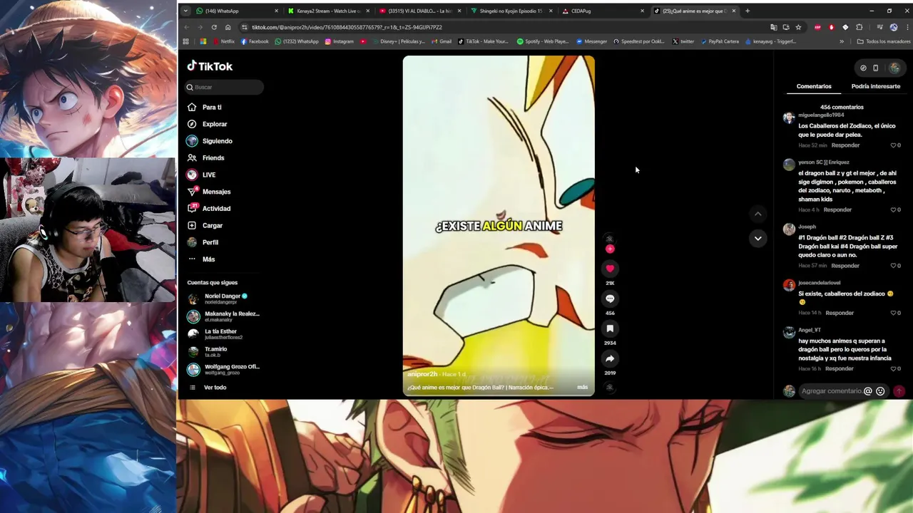Go to next video with down chevron
Screen dimensions: 913x513
(758, 238)
